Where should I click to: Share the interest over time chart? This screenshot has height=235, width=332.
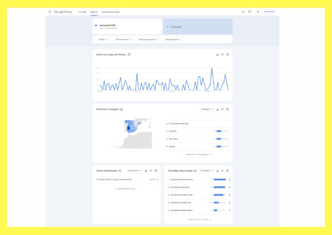[227, 54]
